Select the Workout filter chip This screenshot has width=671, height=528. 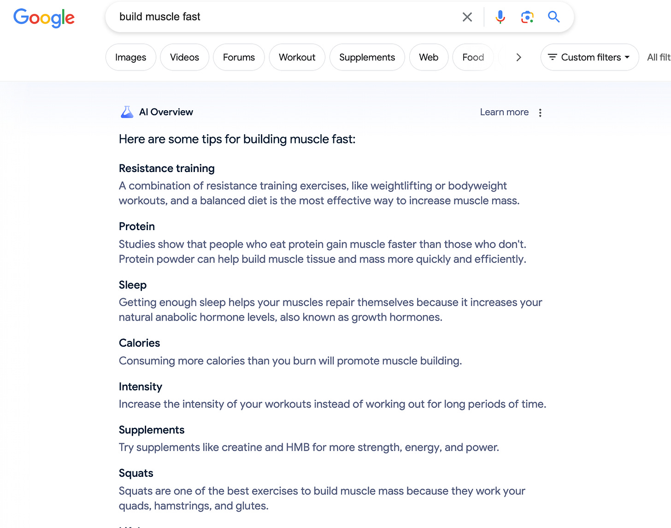pyautogui.click(x=297, y=57)
